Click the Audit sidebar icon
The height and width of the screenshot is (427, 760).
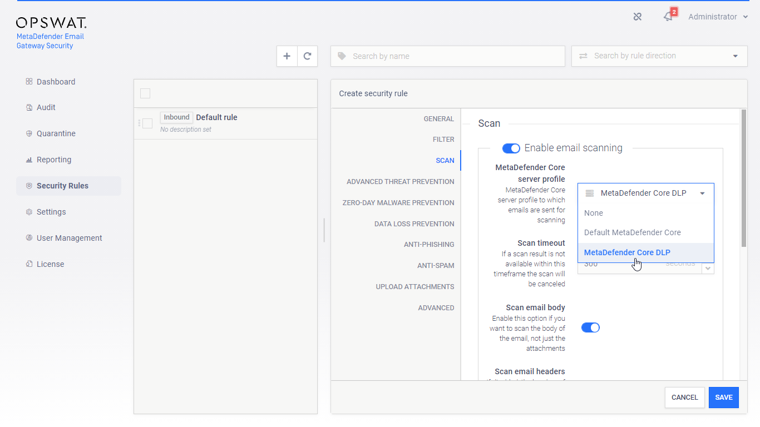(x=29, y=107)
